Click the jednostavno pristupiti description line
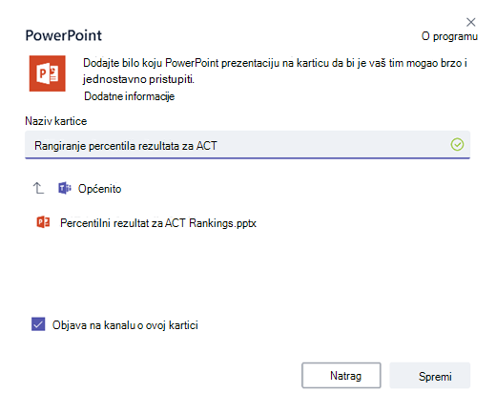This screenshot has width=496, height=414. 138,79
